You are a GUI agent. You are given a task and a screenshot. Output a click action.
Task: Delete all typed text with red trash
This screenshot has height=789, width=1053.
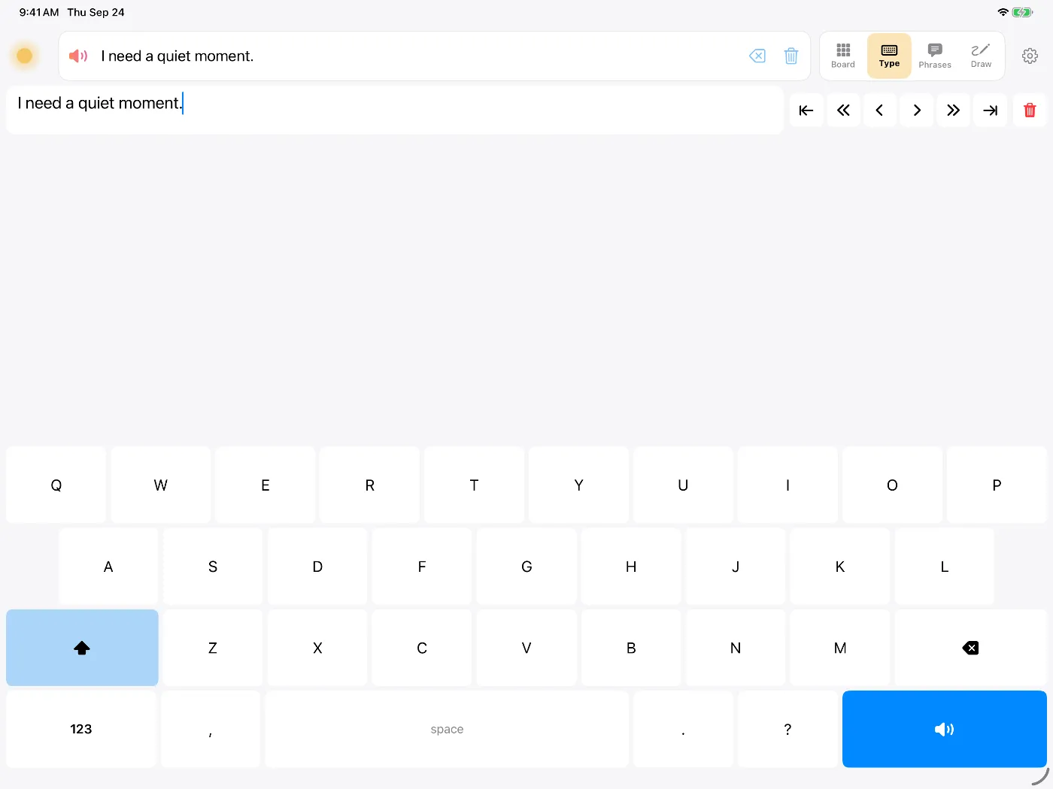click(1030, 110)
